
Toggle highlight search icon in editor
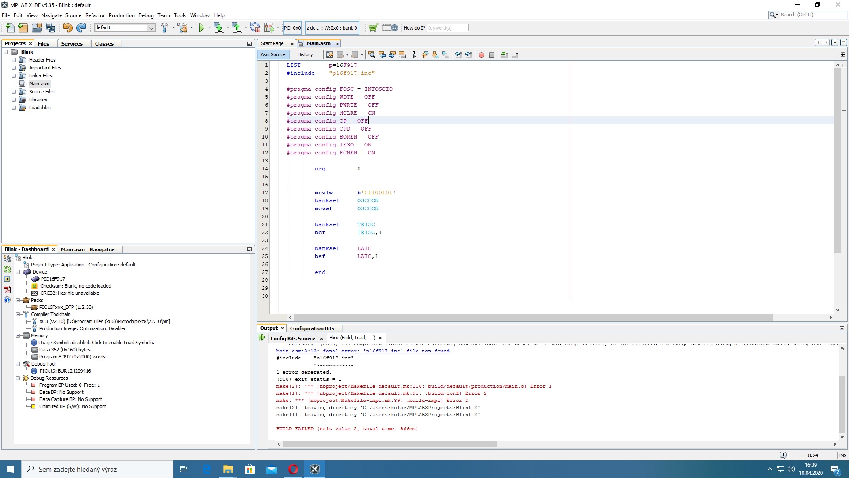pyautogui.click(x=402, y=55)
